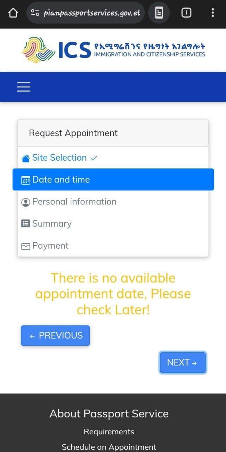This screenshot has width=226, height=452.
Task: Expand the hamburger navigation menu
Action: (x=24, y=87)
